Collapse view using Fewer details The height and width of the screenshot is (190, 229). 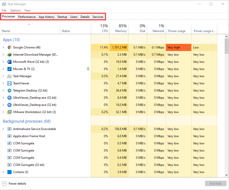point(14,184)
